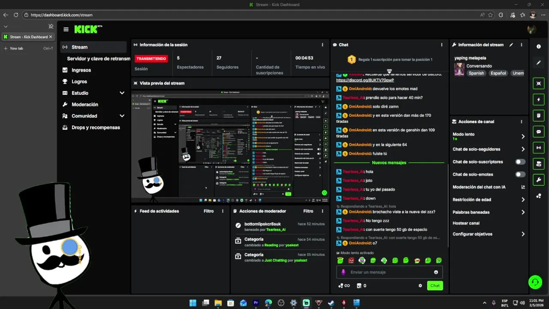The image size is (549, 309).
Task: Select Stream in the sidebar
Action: (x=94, y=47)
